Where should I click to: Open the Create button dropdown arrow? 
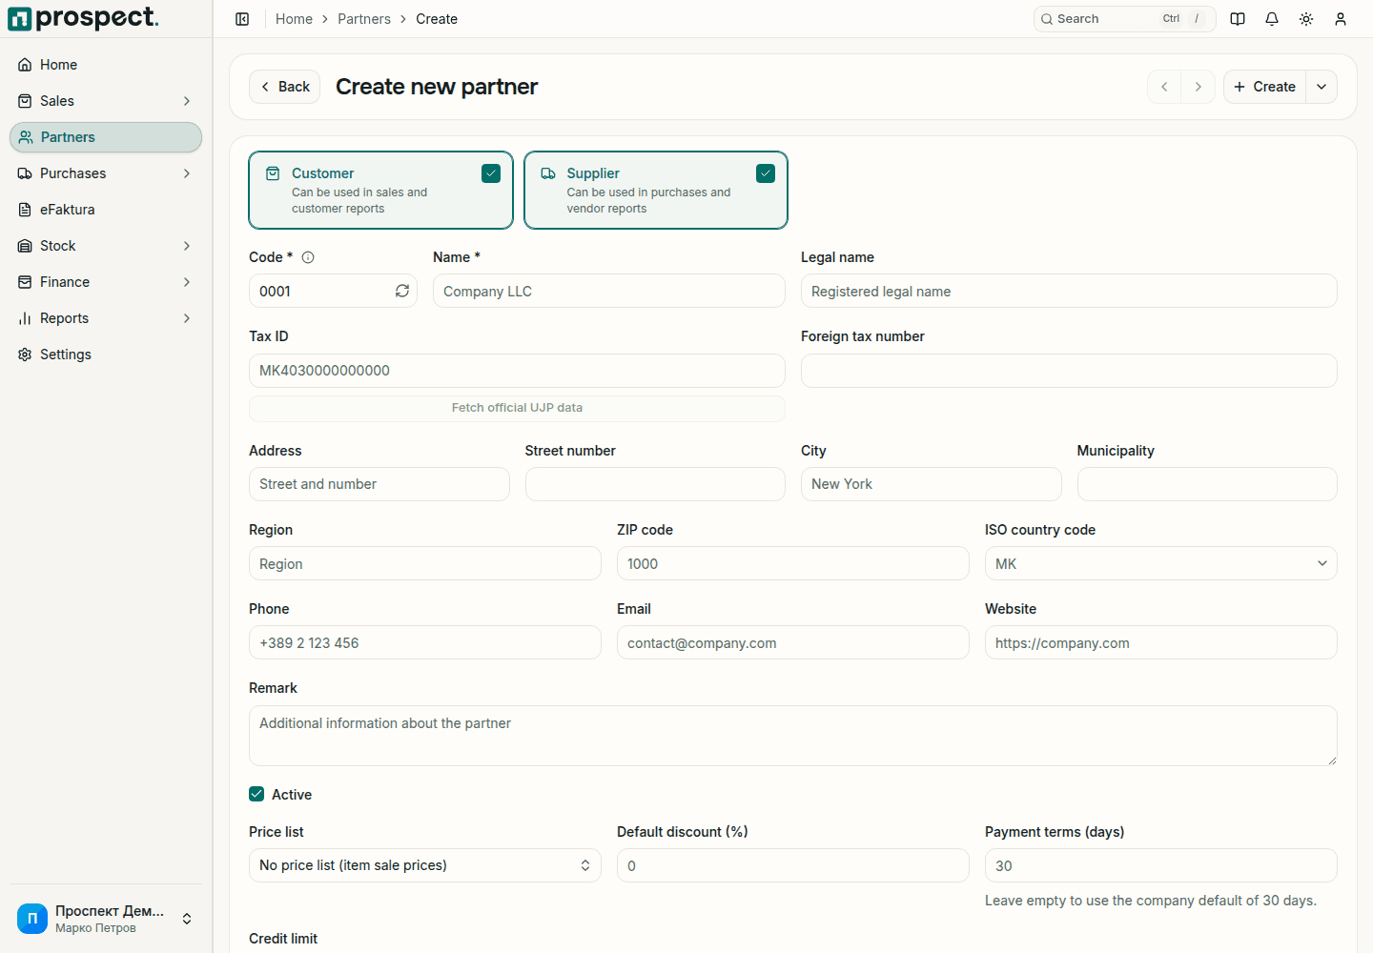pyautogui.click(x=1322, y=87)
